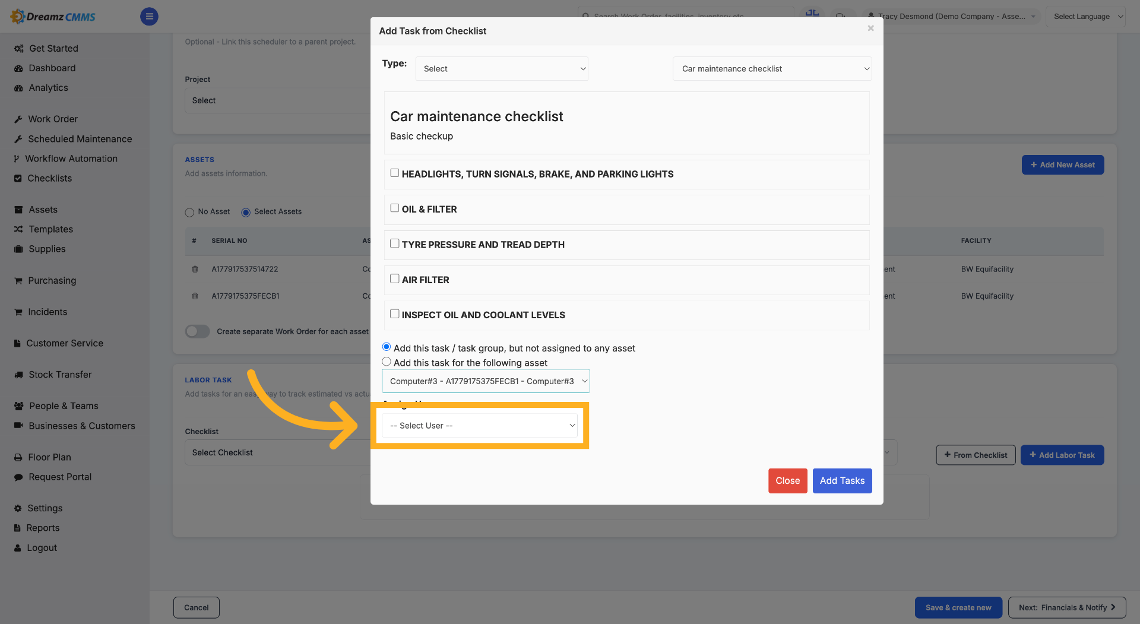1140x624 pixels.
Task: Open People & Teams section
Action: [x=64, y=406]
